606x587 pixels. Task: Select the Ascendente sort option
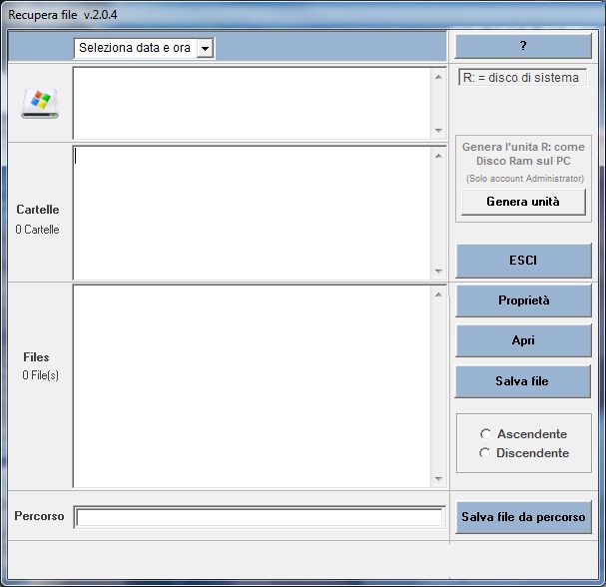tap(485, 434)
